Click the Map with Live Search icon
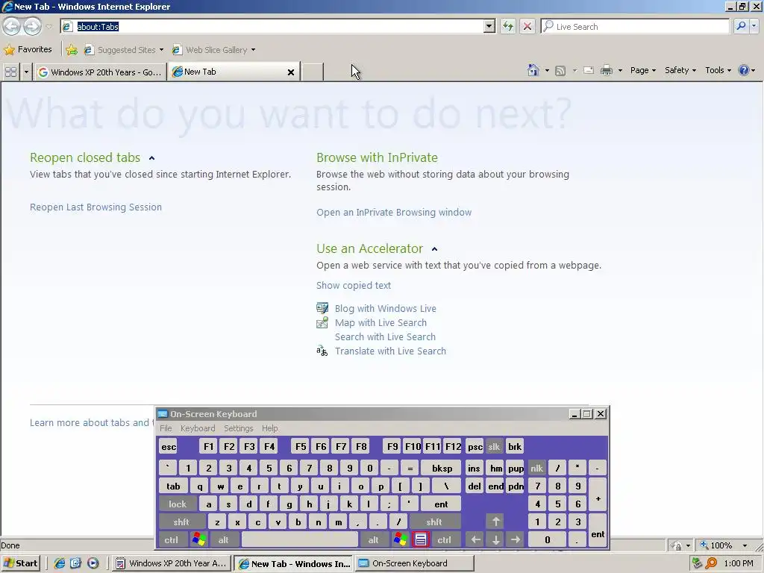 [x=322, y=322]
